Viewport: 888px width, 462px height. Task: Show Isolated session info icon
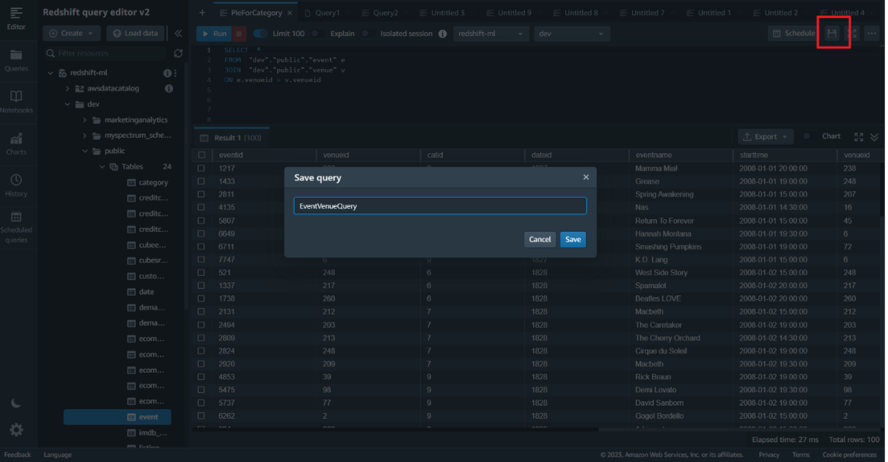441,34
